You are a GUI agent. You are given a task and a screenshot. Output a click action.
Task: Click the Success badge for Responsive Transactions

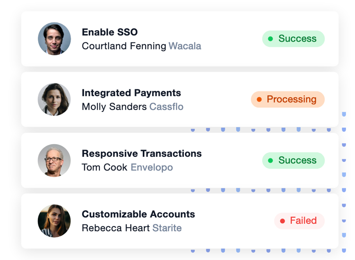coord(293,160)
